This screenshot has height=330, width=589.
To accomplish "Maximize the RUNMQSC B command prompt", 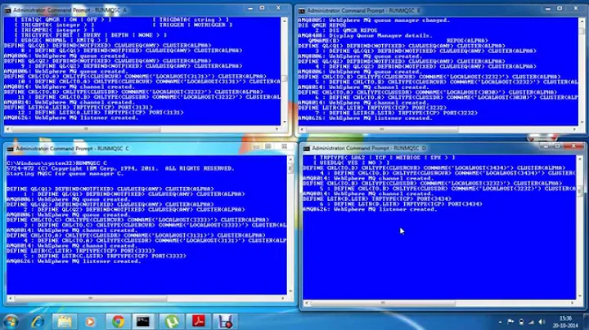I will coord(560,9).
